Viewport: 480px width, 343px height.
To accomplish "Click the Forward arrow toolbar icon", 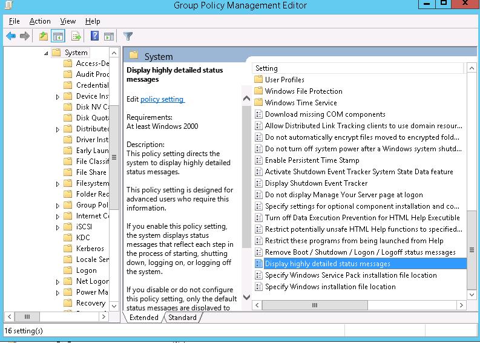I will click(x=25, y=36).
